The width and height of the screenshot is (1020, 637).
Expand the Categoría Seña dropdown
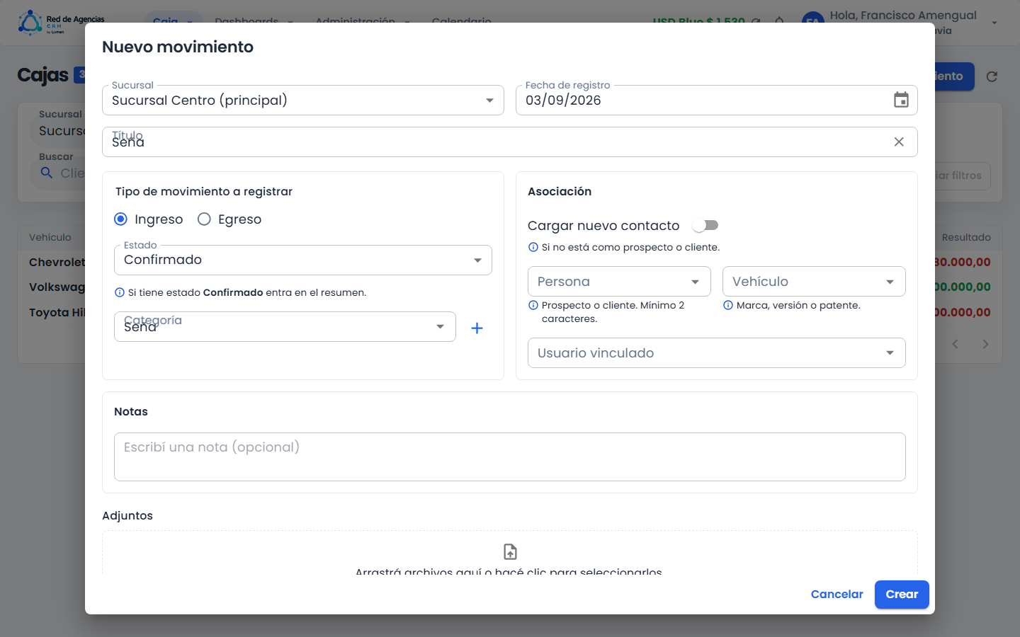point(285,326)
